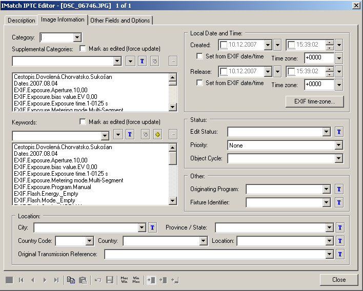This screenshot has width=363, height=291.
Task: Click the gray stop square toolbar icon
Action: point(9,280)
